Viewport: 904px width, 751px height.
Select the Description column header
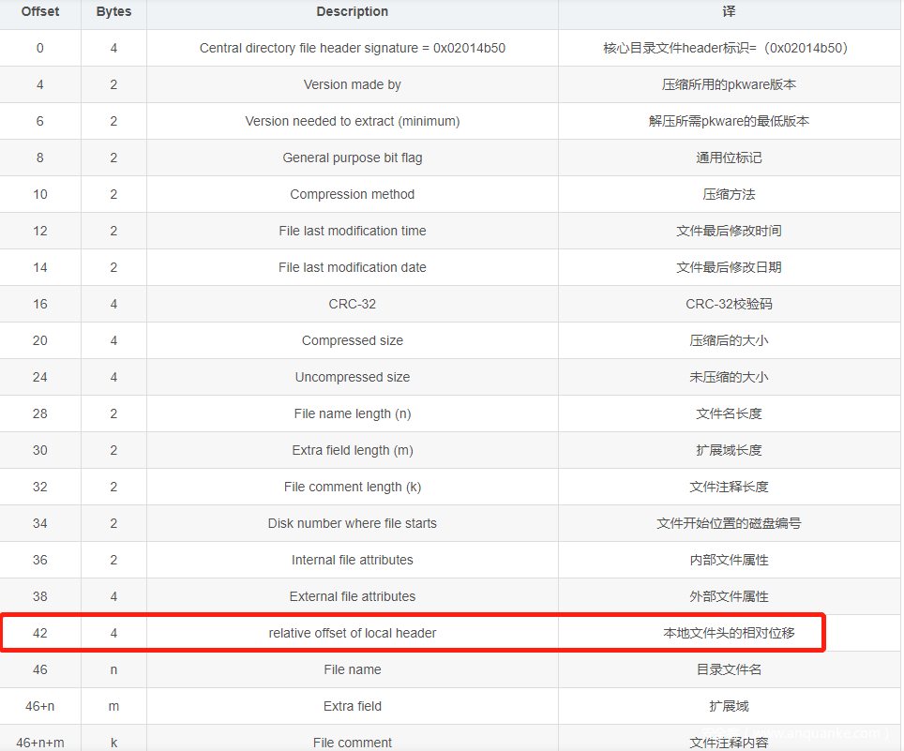[x=352, y=12]
